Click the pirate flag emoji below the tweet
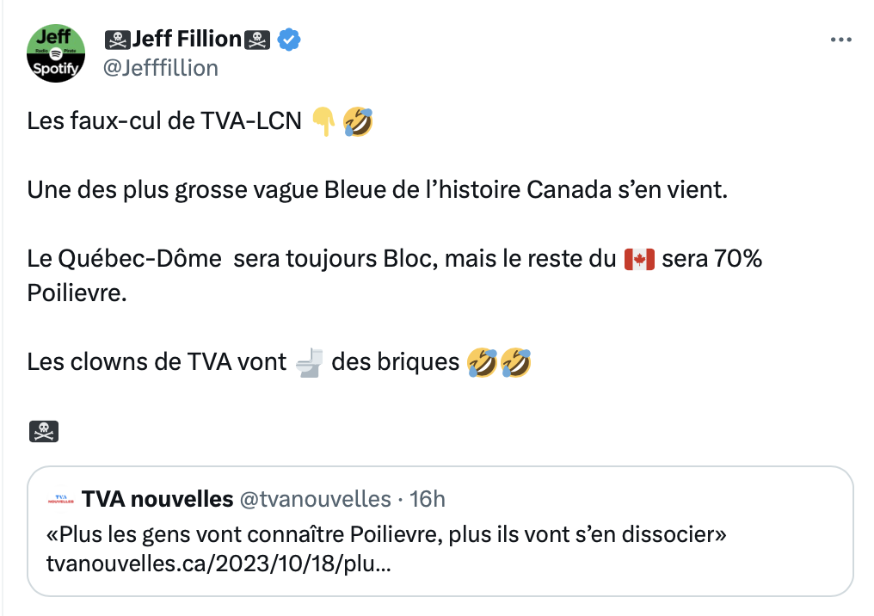Viewport: 874px width, 616px height. coord(44,431)
